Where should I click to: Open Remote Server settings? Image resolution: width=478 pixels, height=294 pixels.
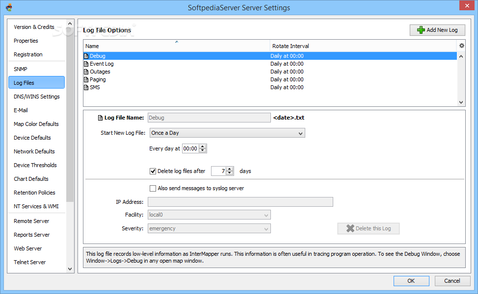tap(31, 221)
